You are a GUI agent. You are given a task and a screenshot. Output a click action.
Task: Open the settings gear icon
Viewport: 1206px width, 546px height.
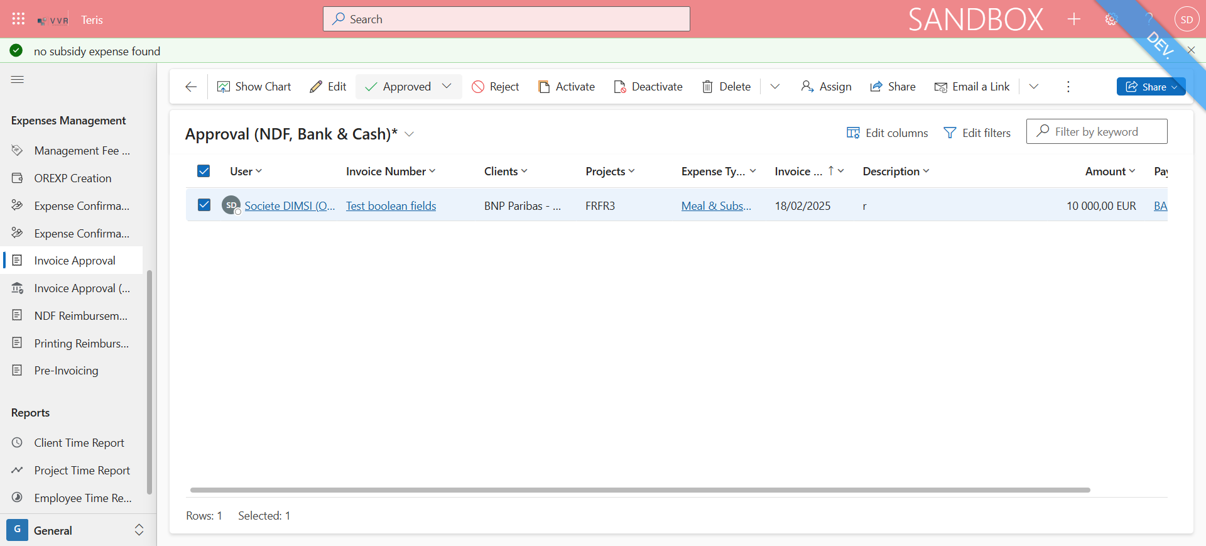click(x=1111, y=19)
